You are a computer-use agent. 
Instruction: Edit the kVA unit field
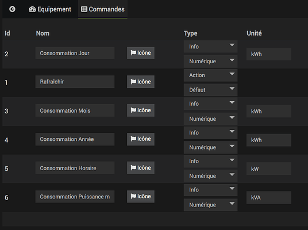[x=269, y=197]
